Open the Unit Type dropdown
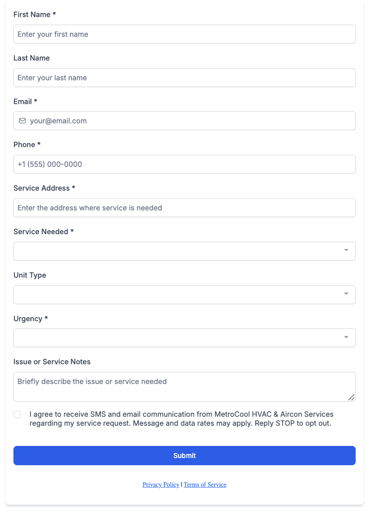 185,295
